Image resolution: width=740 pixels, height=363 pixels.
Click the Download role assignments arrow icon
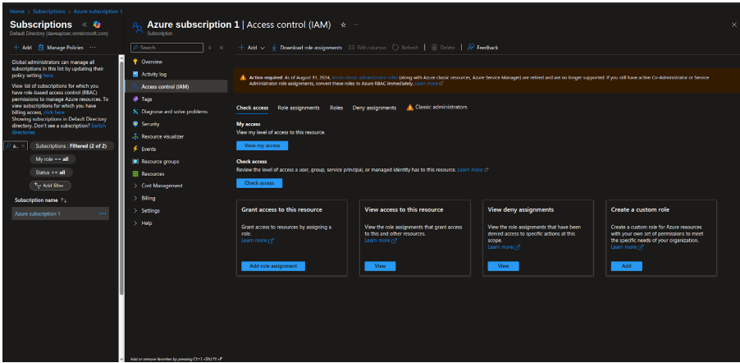click(274, 48)
